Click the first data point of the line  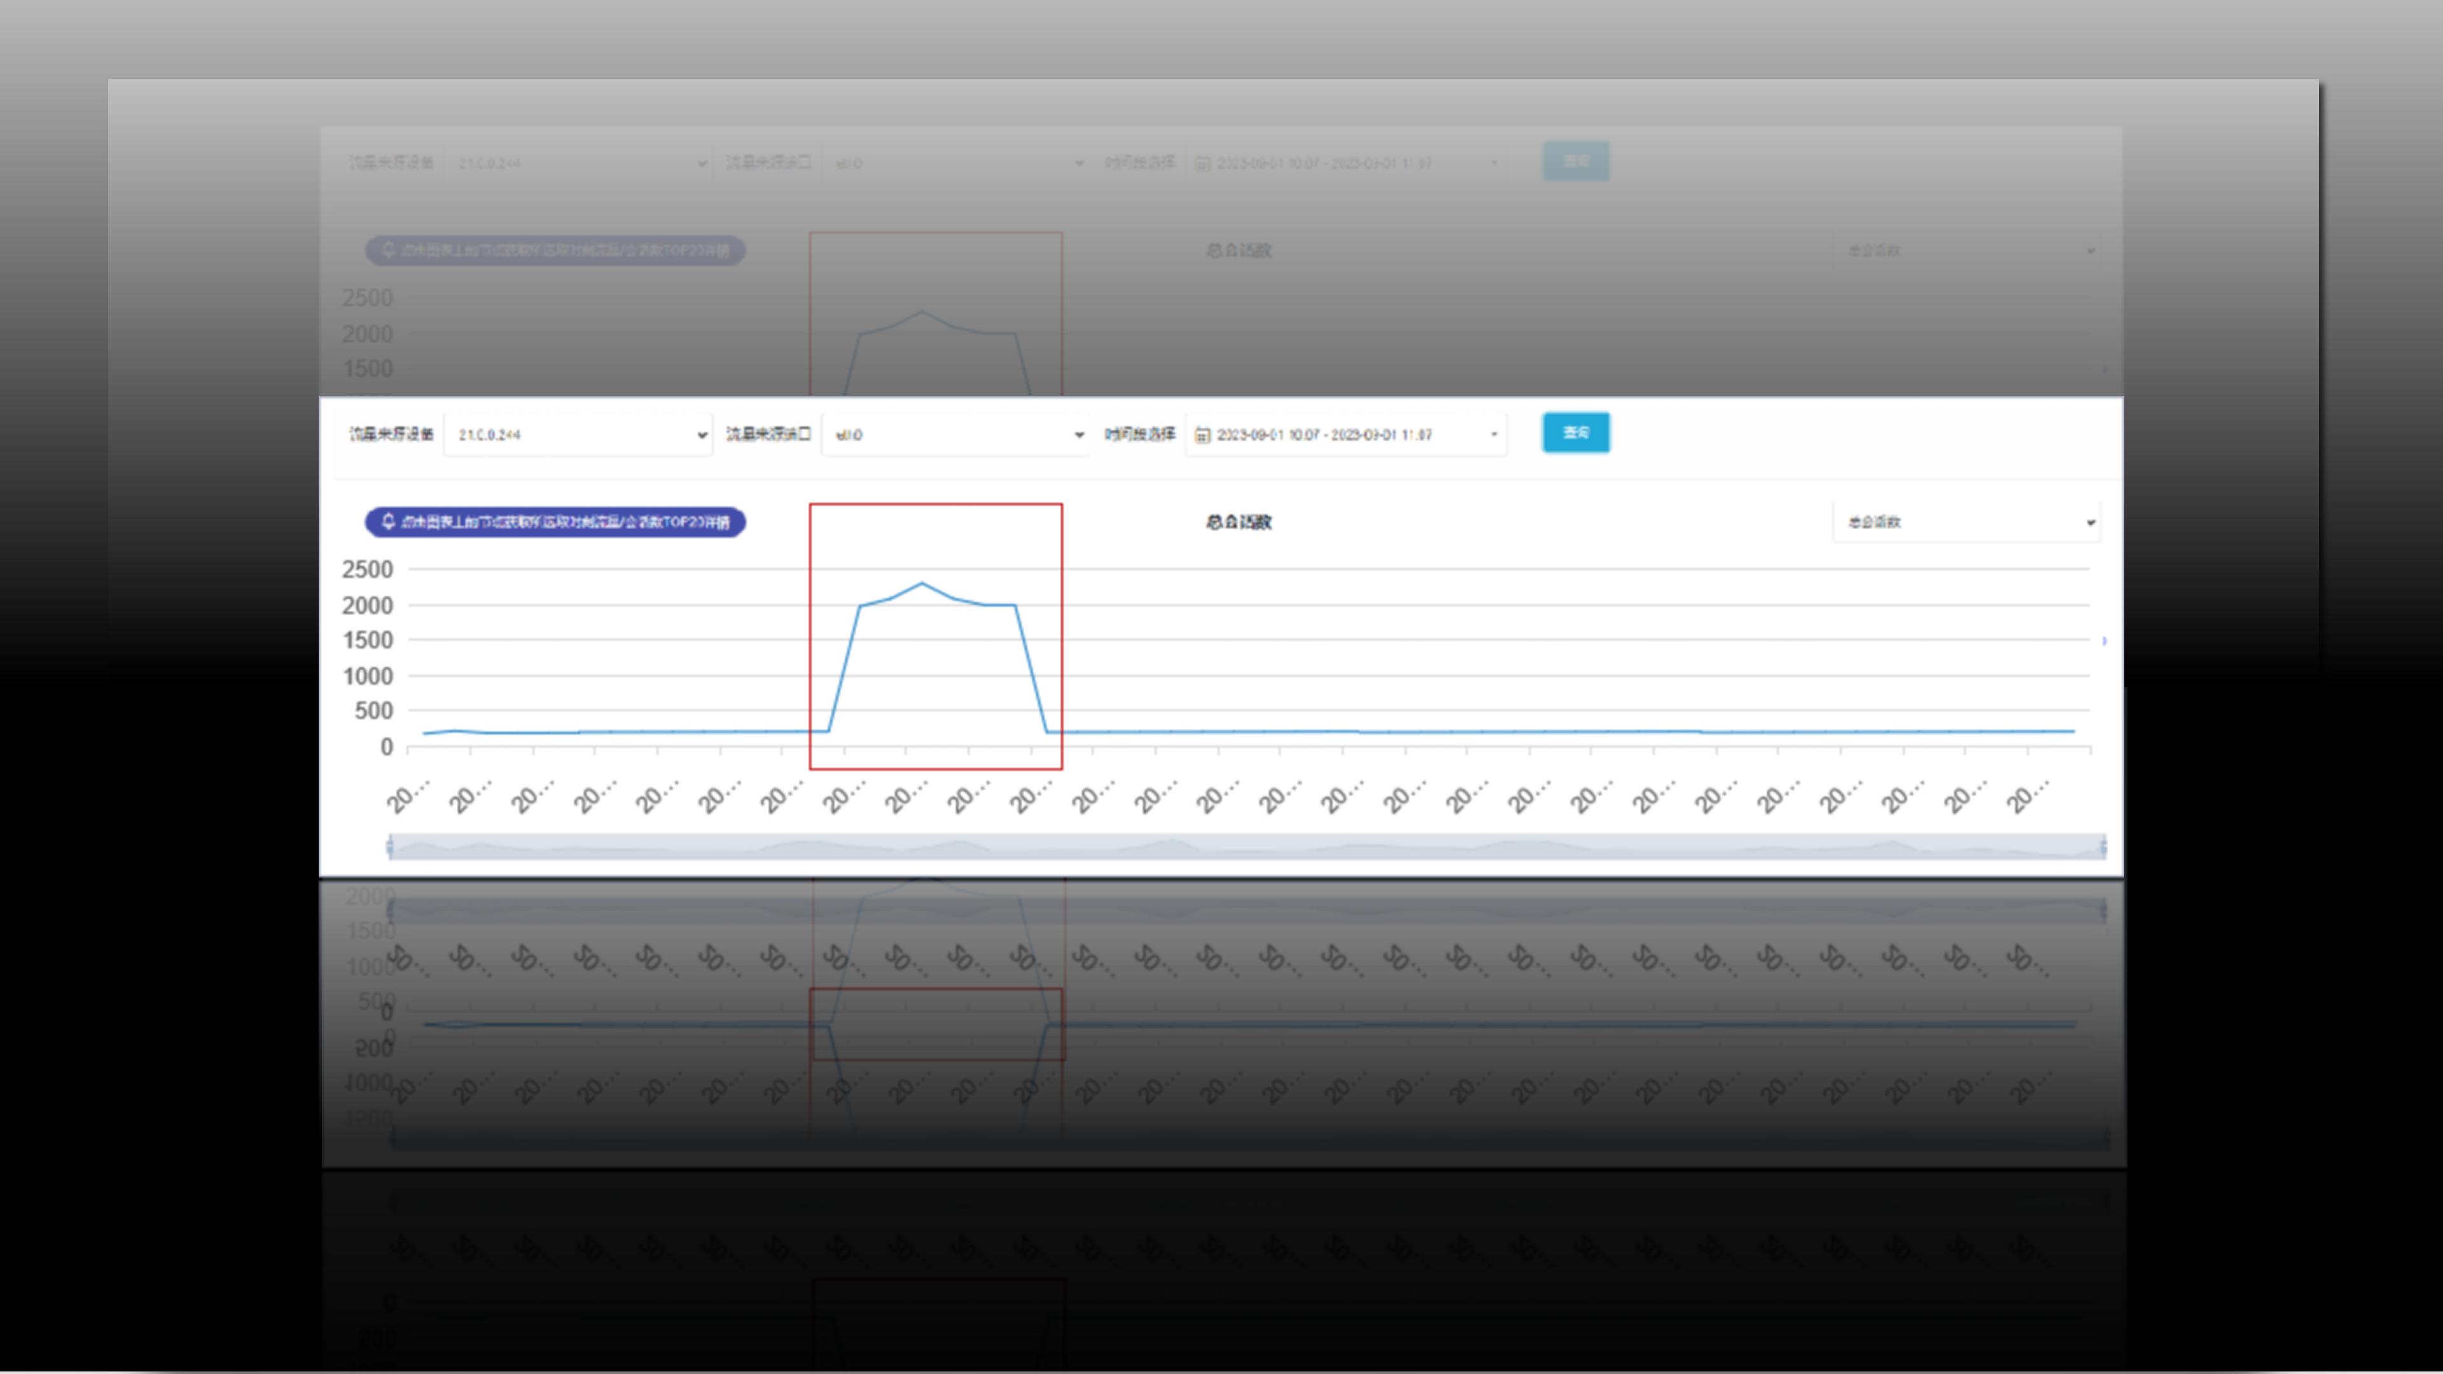[424, 733]
